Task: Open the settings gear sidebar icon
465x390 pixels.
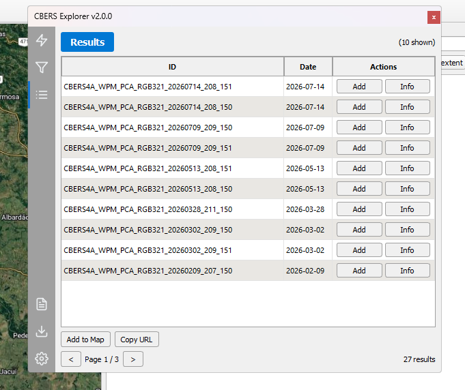Action: 42,359
